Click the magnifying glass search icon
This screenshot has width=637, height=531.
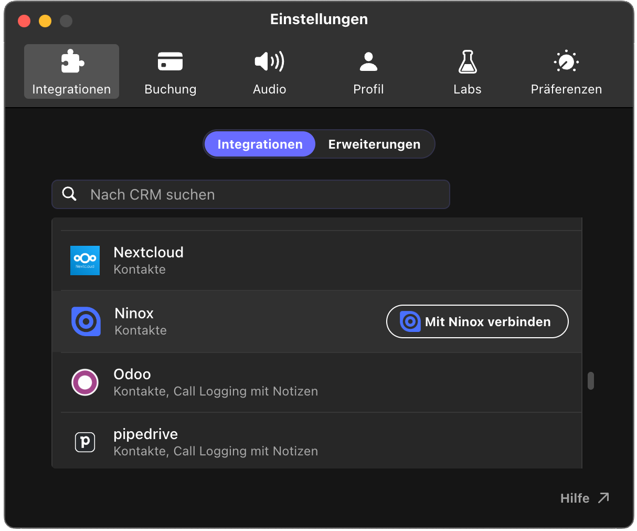tap(69, 194)
